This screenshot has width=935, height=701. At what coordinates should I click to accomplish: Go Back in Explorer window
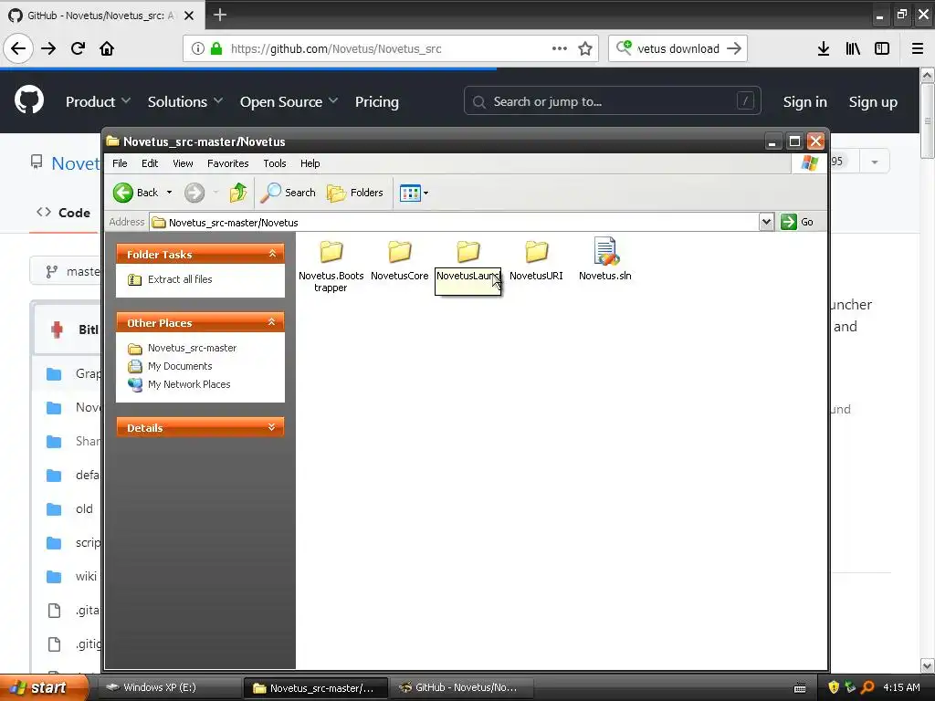[136, 193]
